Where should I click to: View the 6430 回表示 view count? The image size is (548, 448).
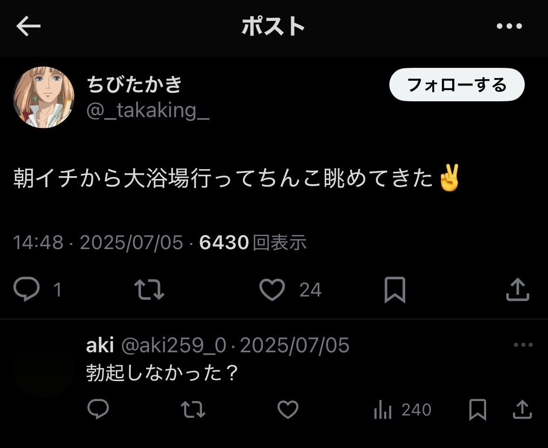pos(253,242)
